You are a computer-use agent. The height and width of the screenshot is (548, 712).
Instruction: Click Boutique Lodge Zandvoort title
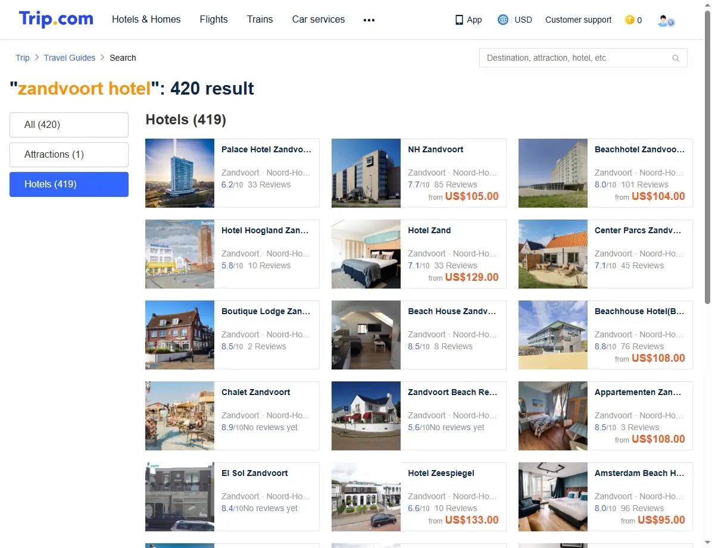(266, 311)
